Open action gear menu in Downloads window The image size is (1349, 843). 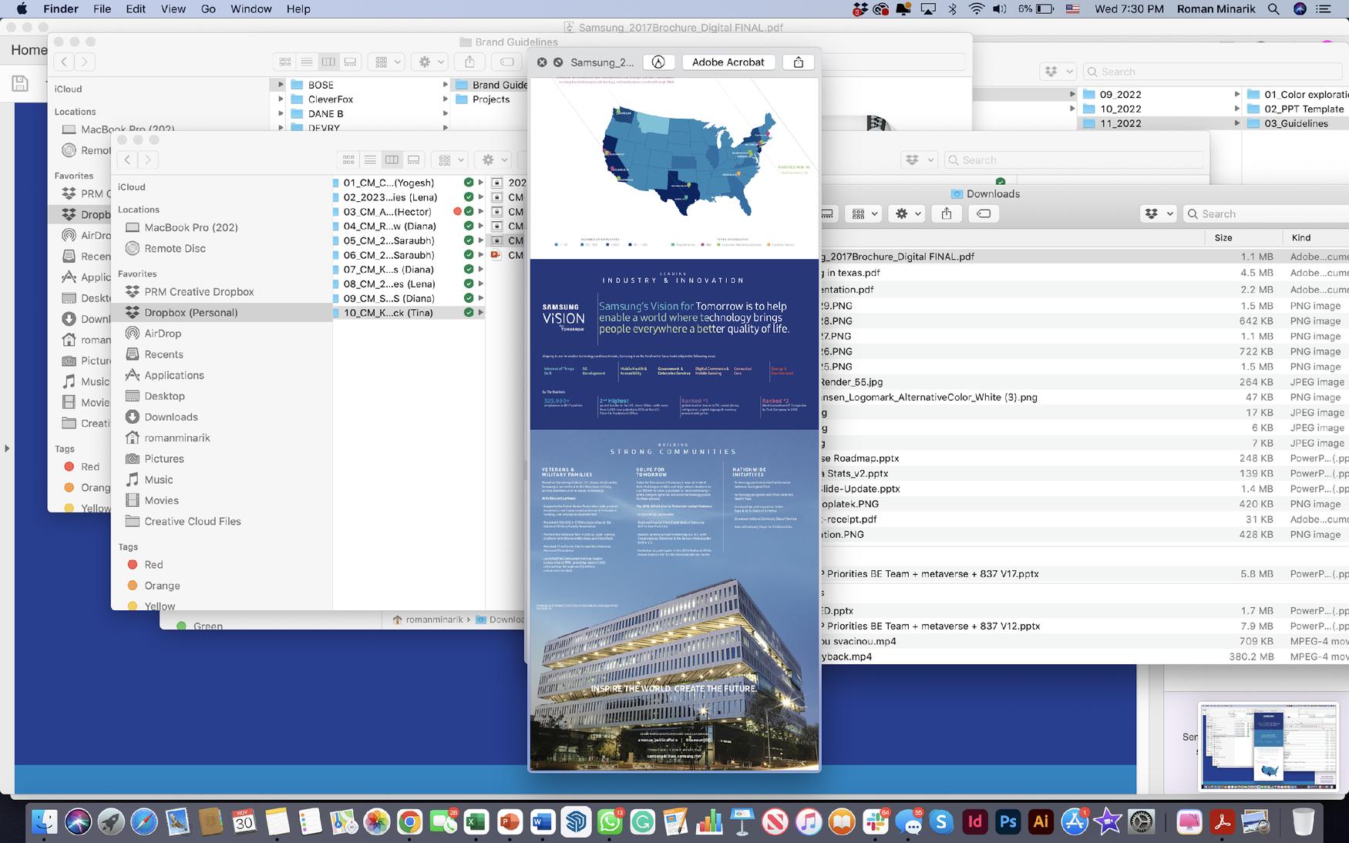tap(907, 214)
